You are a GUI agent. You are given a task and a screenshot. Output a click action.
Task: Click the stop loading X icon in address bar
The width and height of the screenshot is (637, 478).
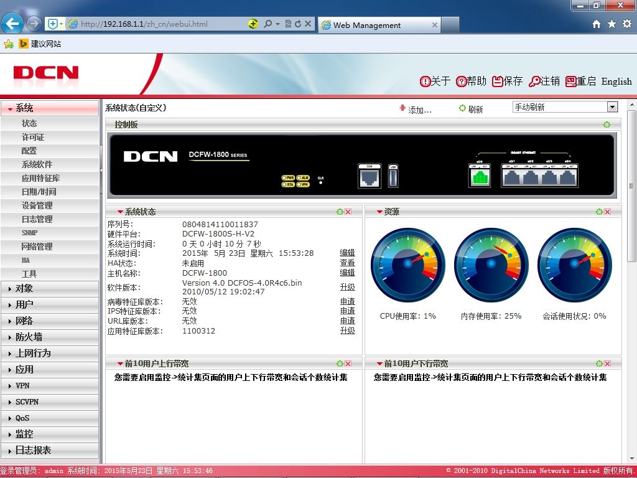308,24
